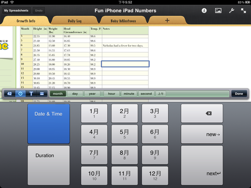This screenshot has width=251, height=188.
Task: Tap the 7月 month key
Action: point(94,155)
